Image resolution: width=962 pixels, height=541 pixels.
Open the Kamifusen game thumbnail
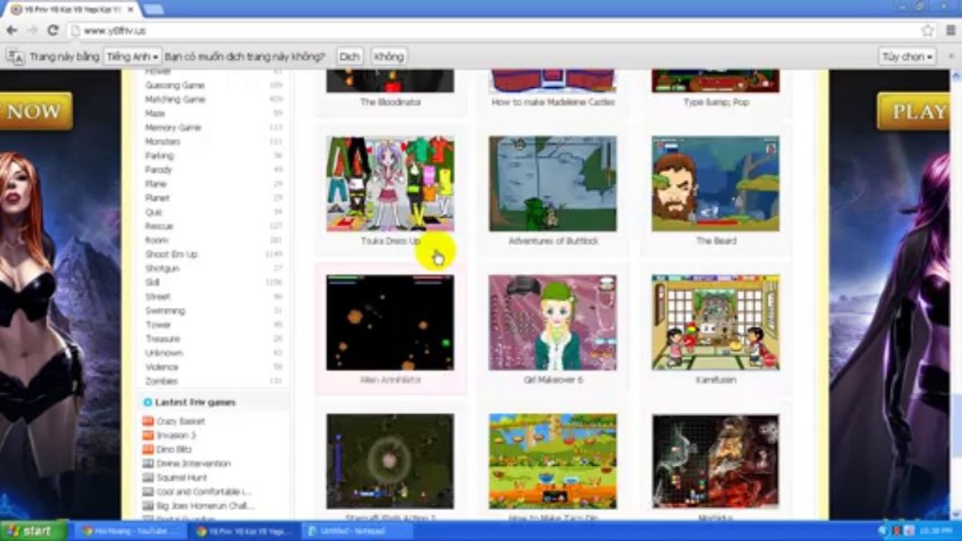[x=715, y=322]
